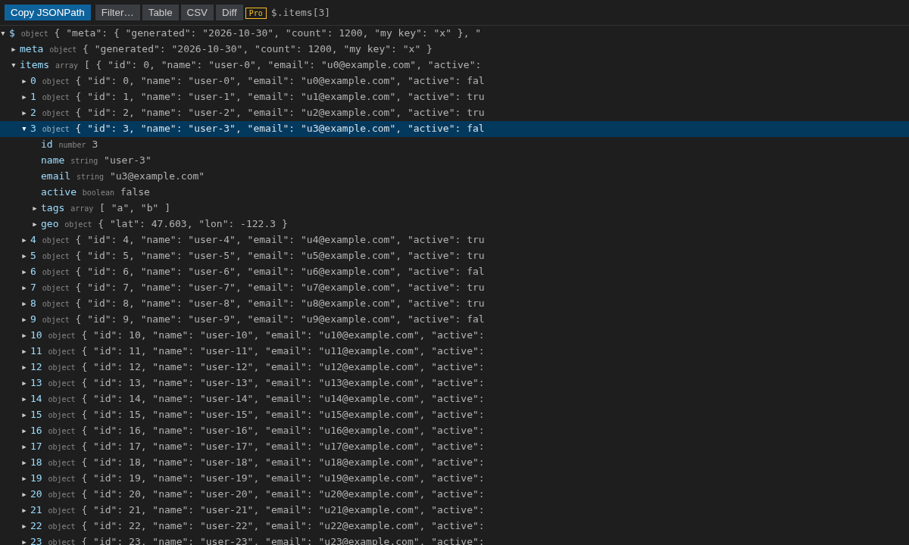Select row for user-17
This screenshot has width=909, height=545.
pyautogui.click(x=454, y=447)
